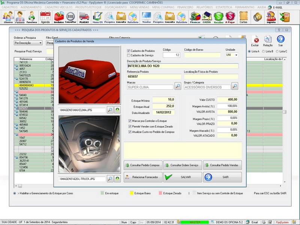The width and height of the screenshot is (300, 225).
Task: Uncheck Permitir Vender com Estoque Zerado
Action: [130, 126]
